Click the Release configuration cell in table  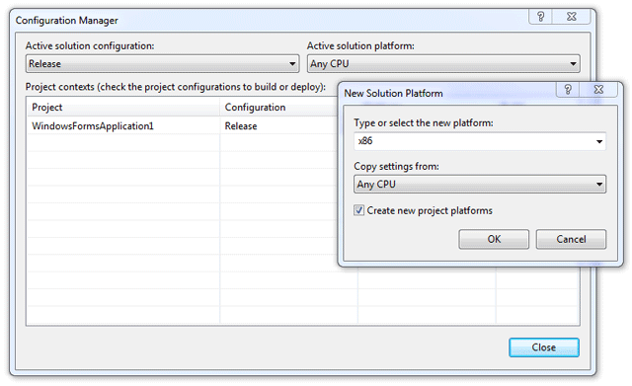click(278, 126)
